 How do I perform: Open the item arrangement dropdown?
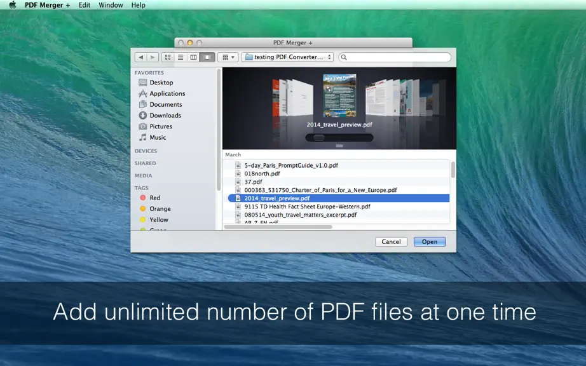pyautogui.click(x=228, y=57)
